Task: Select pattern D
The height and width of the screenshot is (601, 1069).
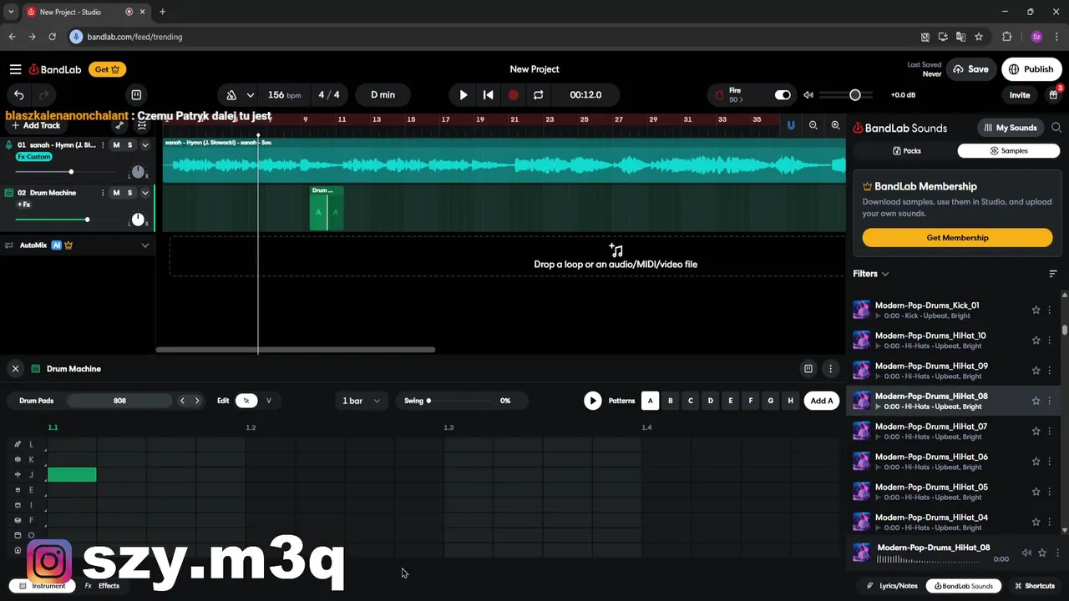Action: (x=711, y=401)
